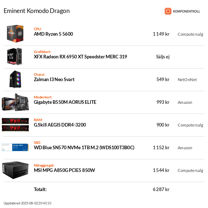
Task: Open Gigabyte B550M AORUS ELITE link
Action: (65, 102)
